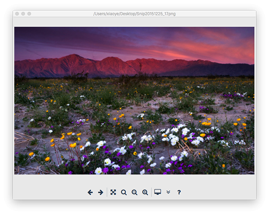The image size is (269, 215).
Task: Go to the previous image with left arrow
Action: pyautogui.click(x=90, y=192)
